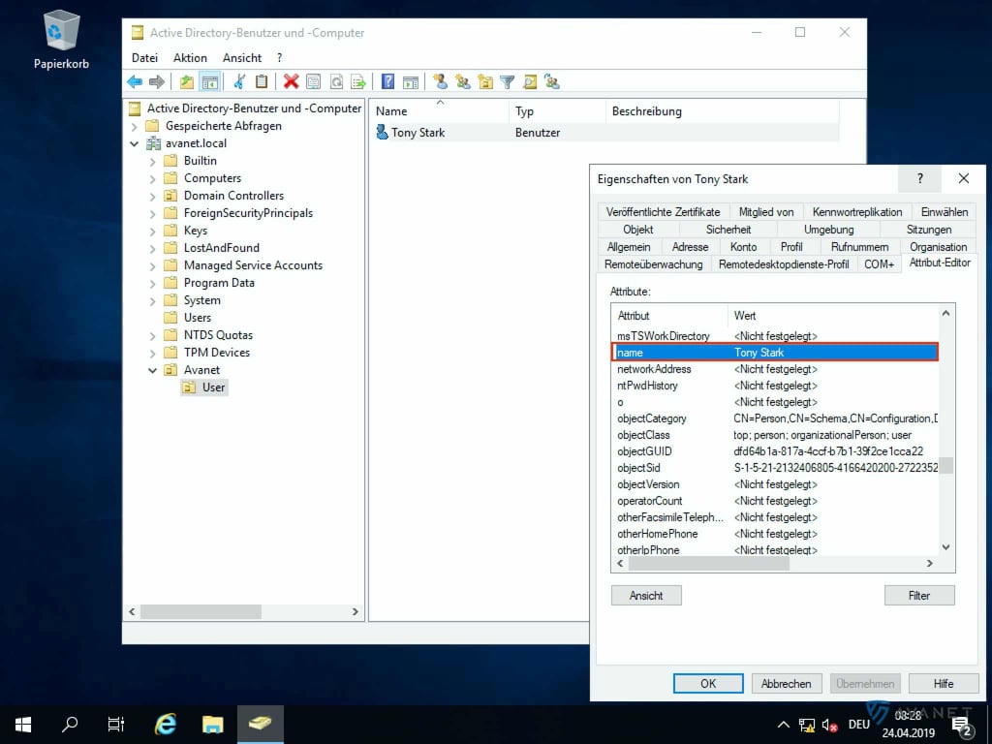992x744 pixels.
Task: Switch to the Konto tab
Action: pyautogui.click(x=743, y=247)
